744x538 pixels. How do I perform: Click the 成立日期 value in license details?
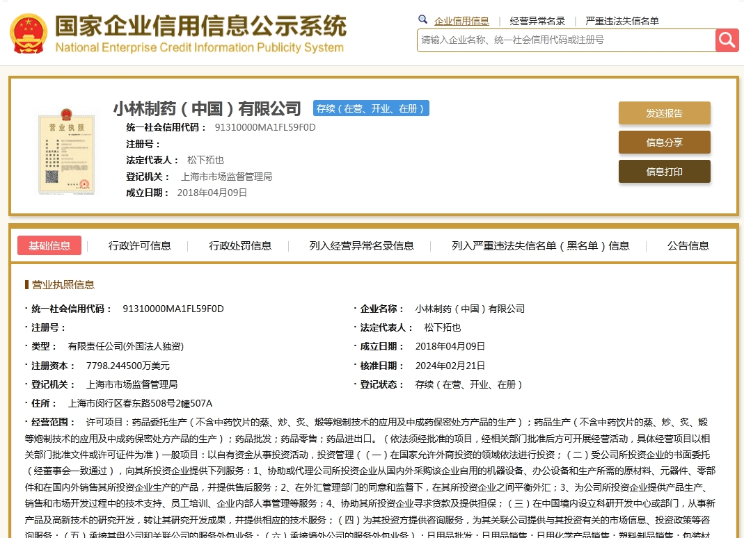click(450, 346)
